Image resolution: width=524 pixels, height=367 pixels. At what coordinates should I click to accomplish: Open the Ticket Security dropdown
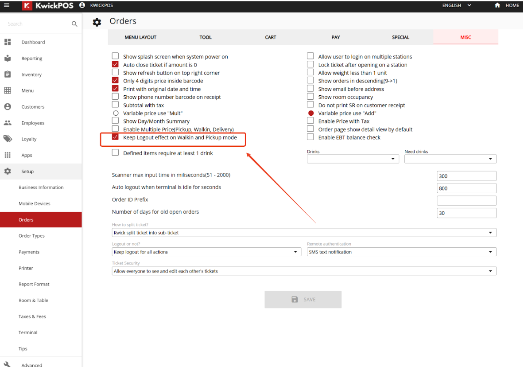[x=304, y=271]
